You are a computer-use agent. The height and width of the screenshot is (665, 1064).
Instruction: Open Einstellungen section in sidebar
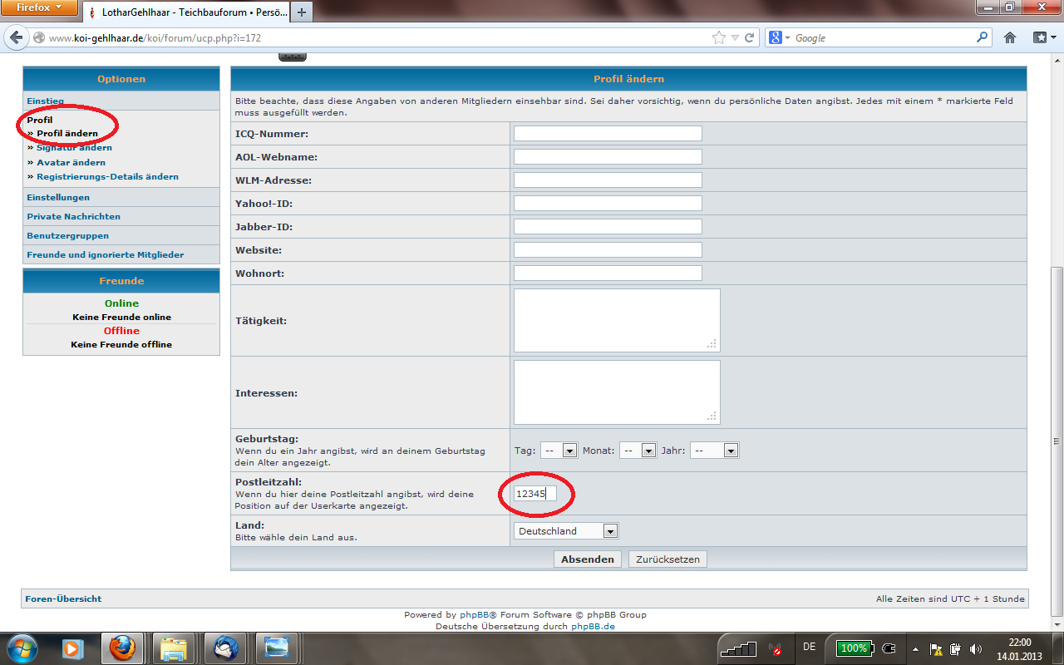[58, 197]
